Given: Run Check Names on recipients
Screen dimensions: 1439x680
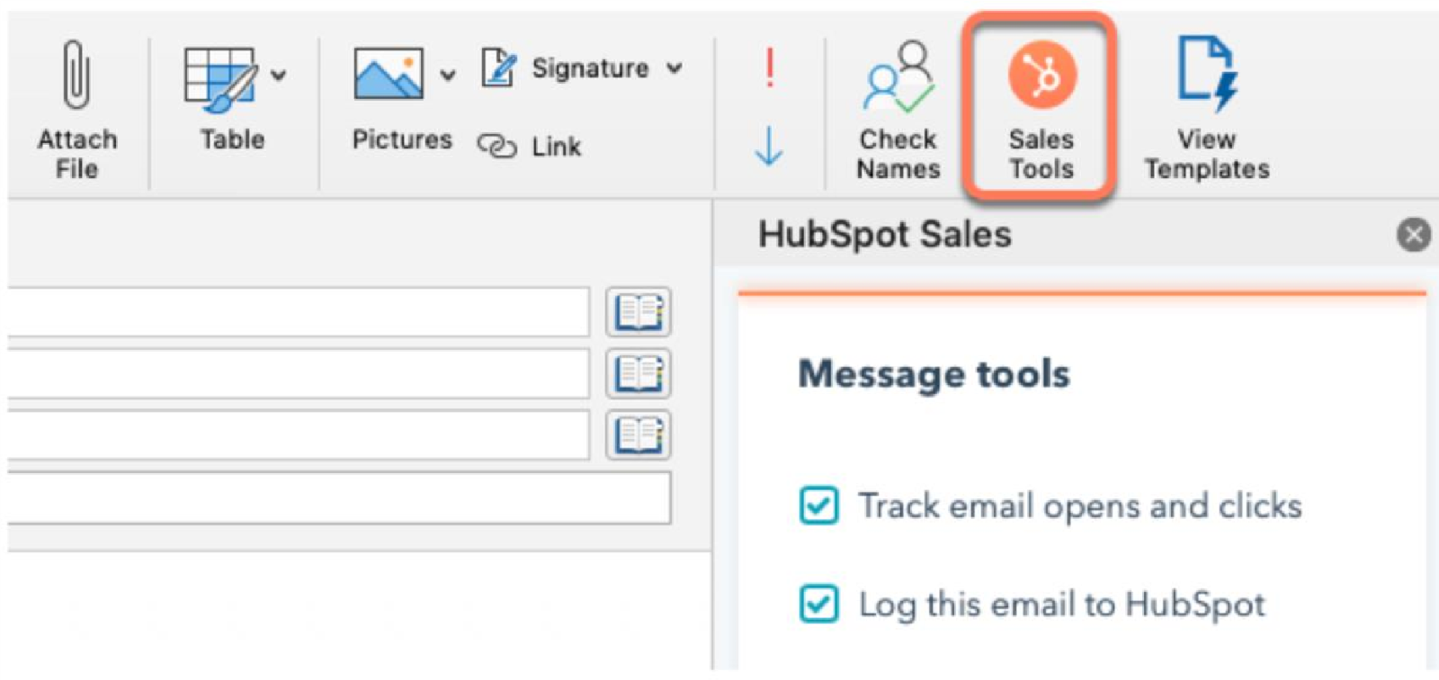Looking at the screenshot, I should point(898,112).
